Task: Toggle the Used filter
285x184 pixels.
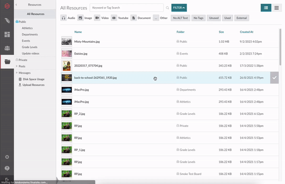Action: [x=228, y=18]
